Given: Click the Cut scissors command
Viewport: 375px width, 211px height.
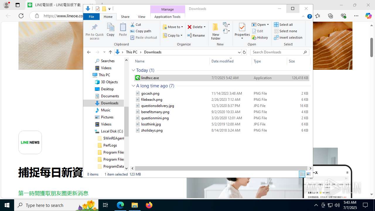Looking at the screenshot, I should click(x=136, y=25).
